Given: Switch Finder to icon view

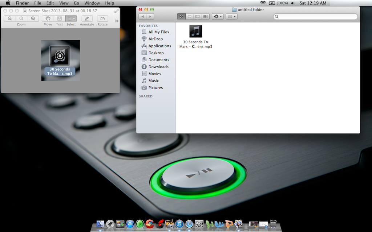Looking at the screenshot, I should [x=181, y=17].
